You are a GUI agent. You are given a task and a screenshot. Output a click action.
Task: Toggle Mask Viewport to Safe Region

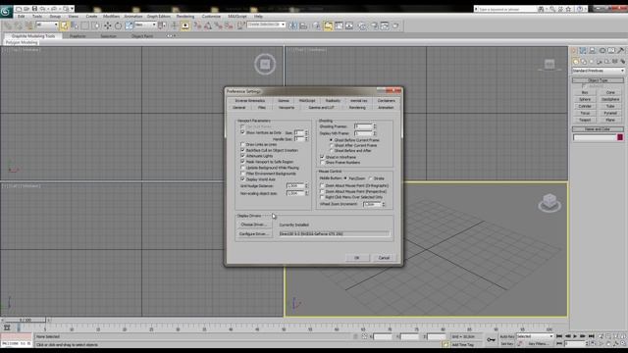click(x=242, y=162)
